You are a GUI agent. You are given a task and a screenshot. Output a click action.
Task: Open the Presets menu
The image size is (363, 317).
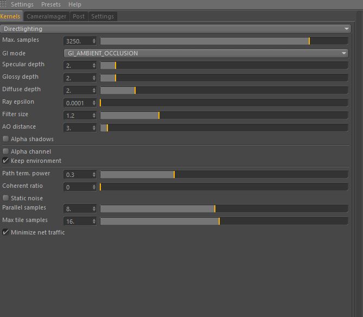point(51,4)
